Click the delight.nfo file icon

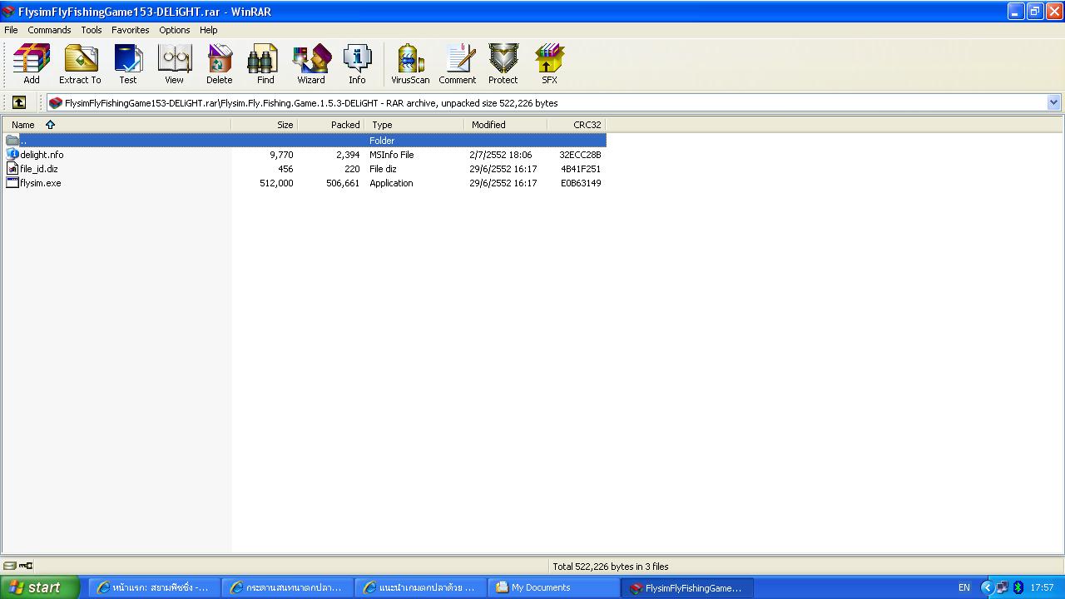12,154
